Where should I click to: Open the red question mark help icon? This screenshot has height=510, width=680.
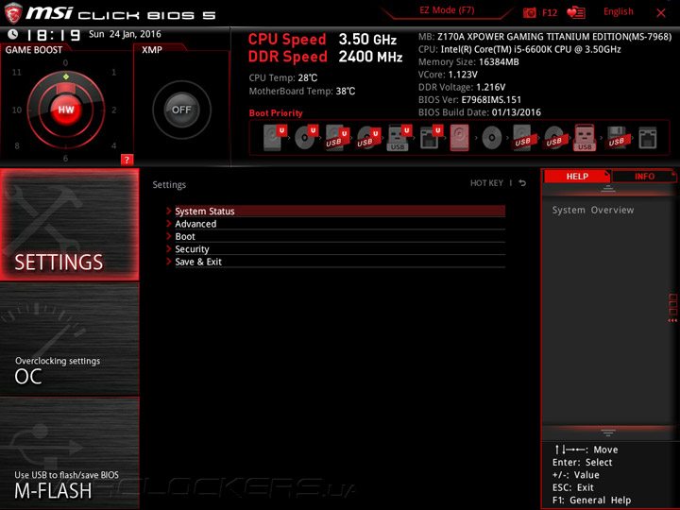pyautogui.click(x=127, y=160)
